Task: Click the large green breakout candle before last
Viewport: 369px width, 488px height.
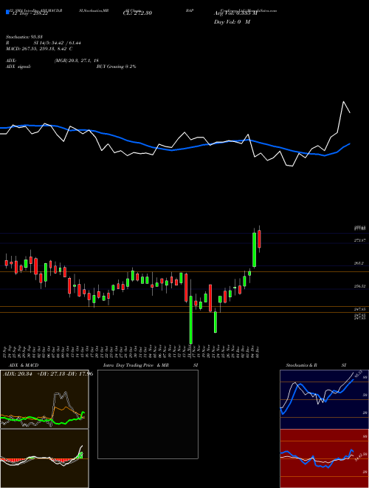Action: coord(254,250)
